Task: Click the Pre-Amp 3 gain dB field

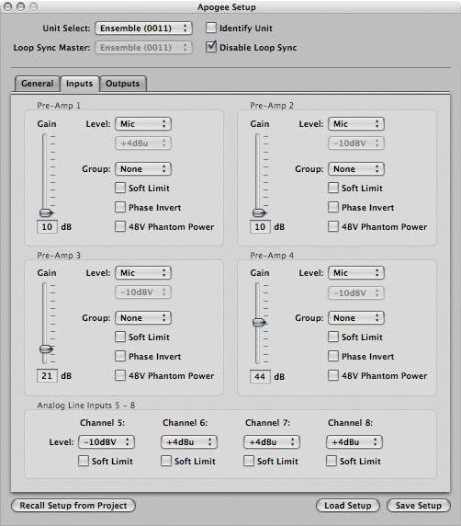Action: pyautogui.click(x=47, y=376)
